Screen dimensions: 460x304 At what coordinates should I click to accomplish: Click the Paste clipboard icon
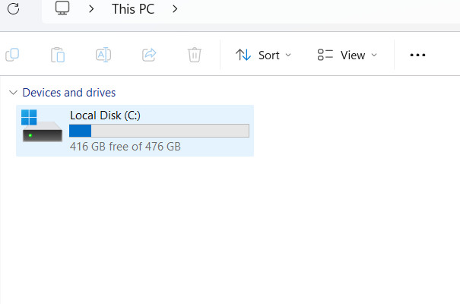[x=58, y=55]
